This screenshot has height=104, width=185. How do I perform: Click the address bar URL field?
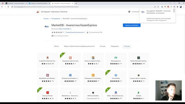[x=83, y=7]
